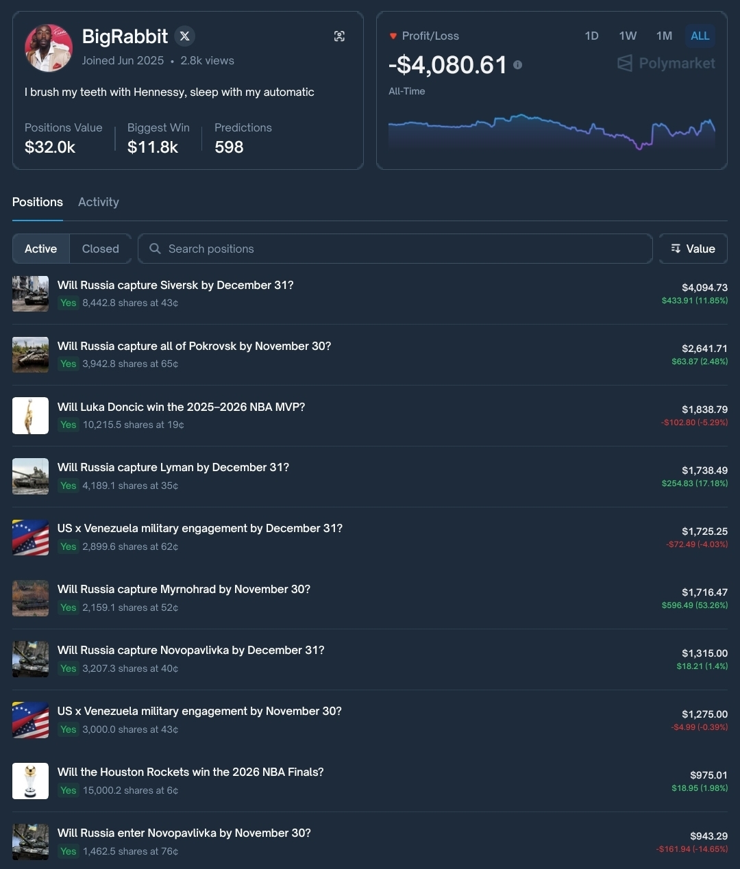This screenshot has height=869, width=740.
Task: Click the $596.49 (53.26%) gain text
Action: 695,605
